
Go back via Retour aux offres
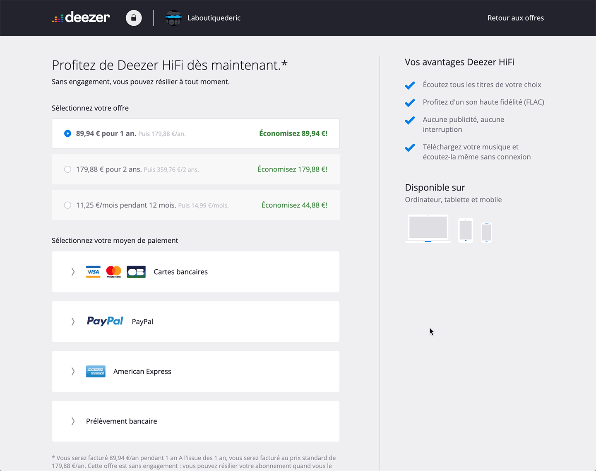click(516, 18)
